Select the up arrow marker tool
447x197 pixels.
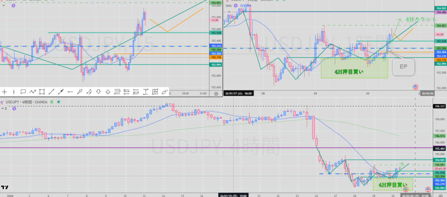pos(107,92)
